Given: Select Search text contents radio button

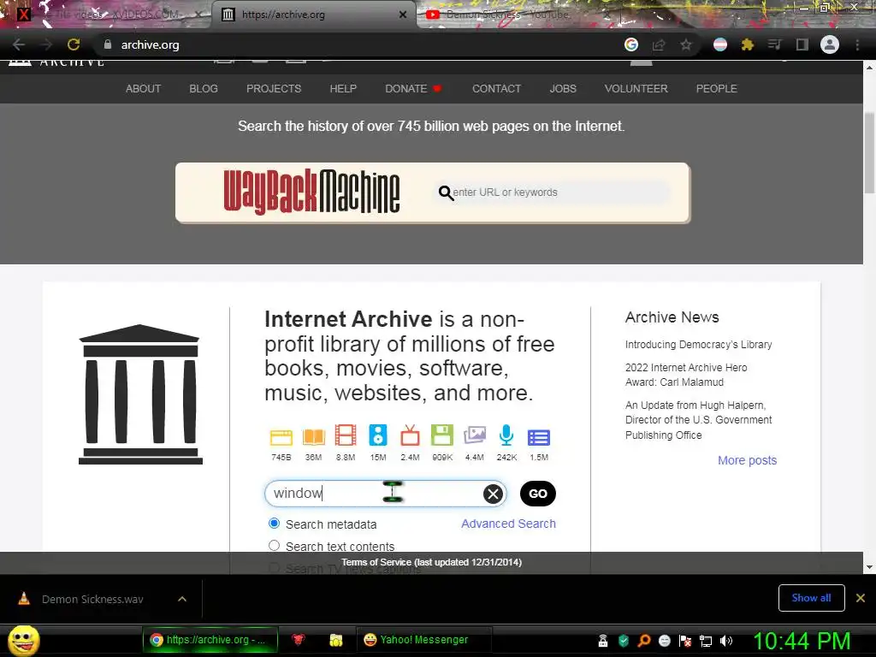Looking at the screenshot, I should tap(274, 545).
